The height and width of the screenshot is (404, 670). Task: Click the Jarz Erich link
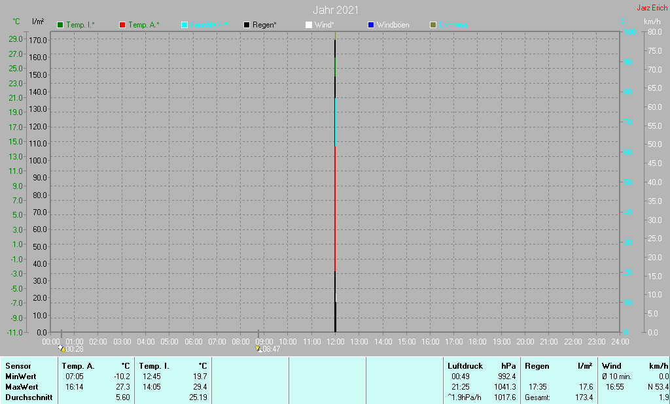652,8
